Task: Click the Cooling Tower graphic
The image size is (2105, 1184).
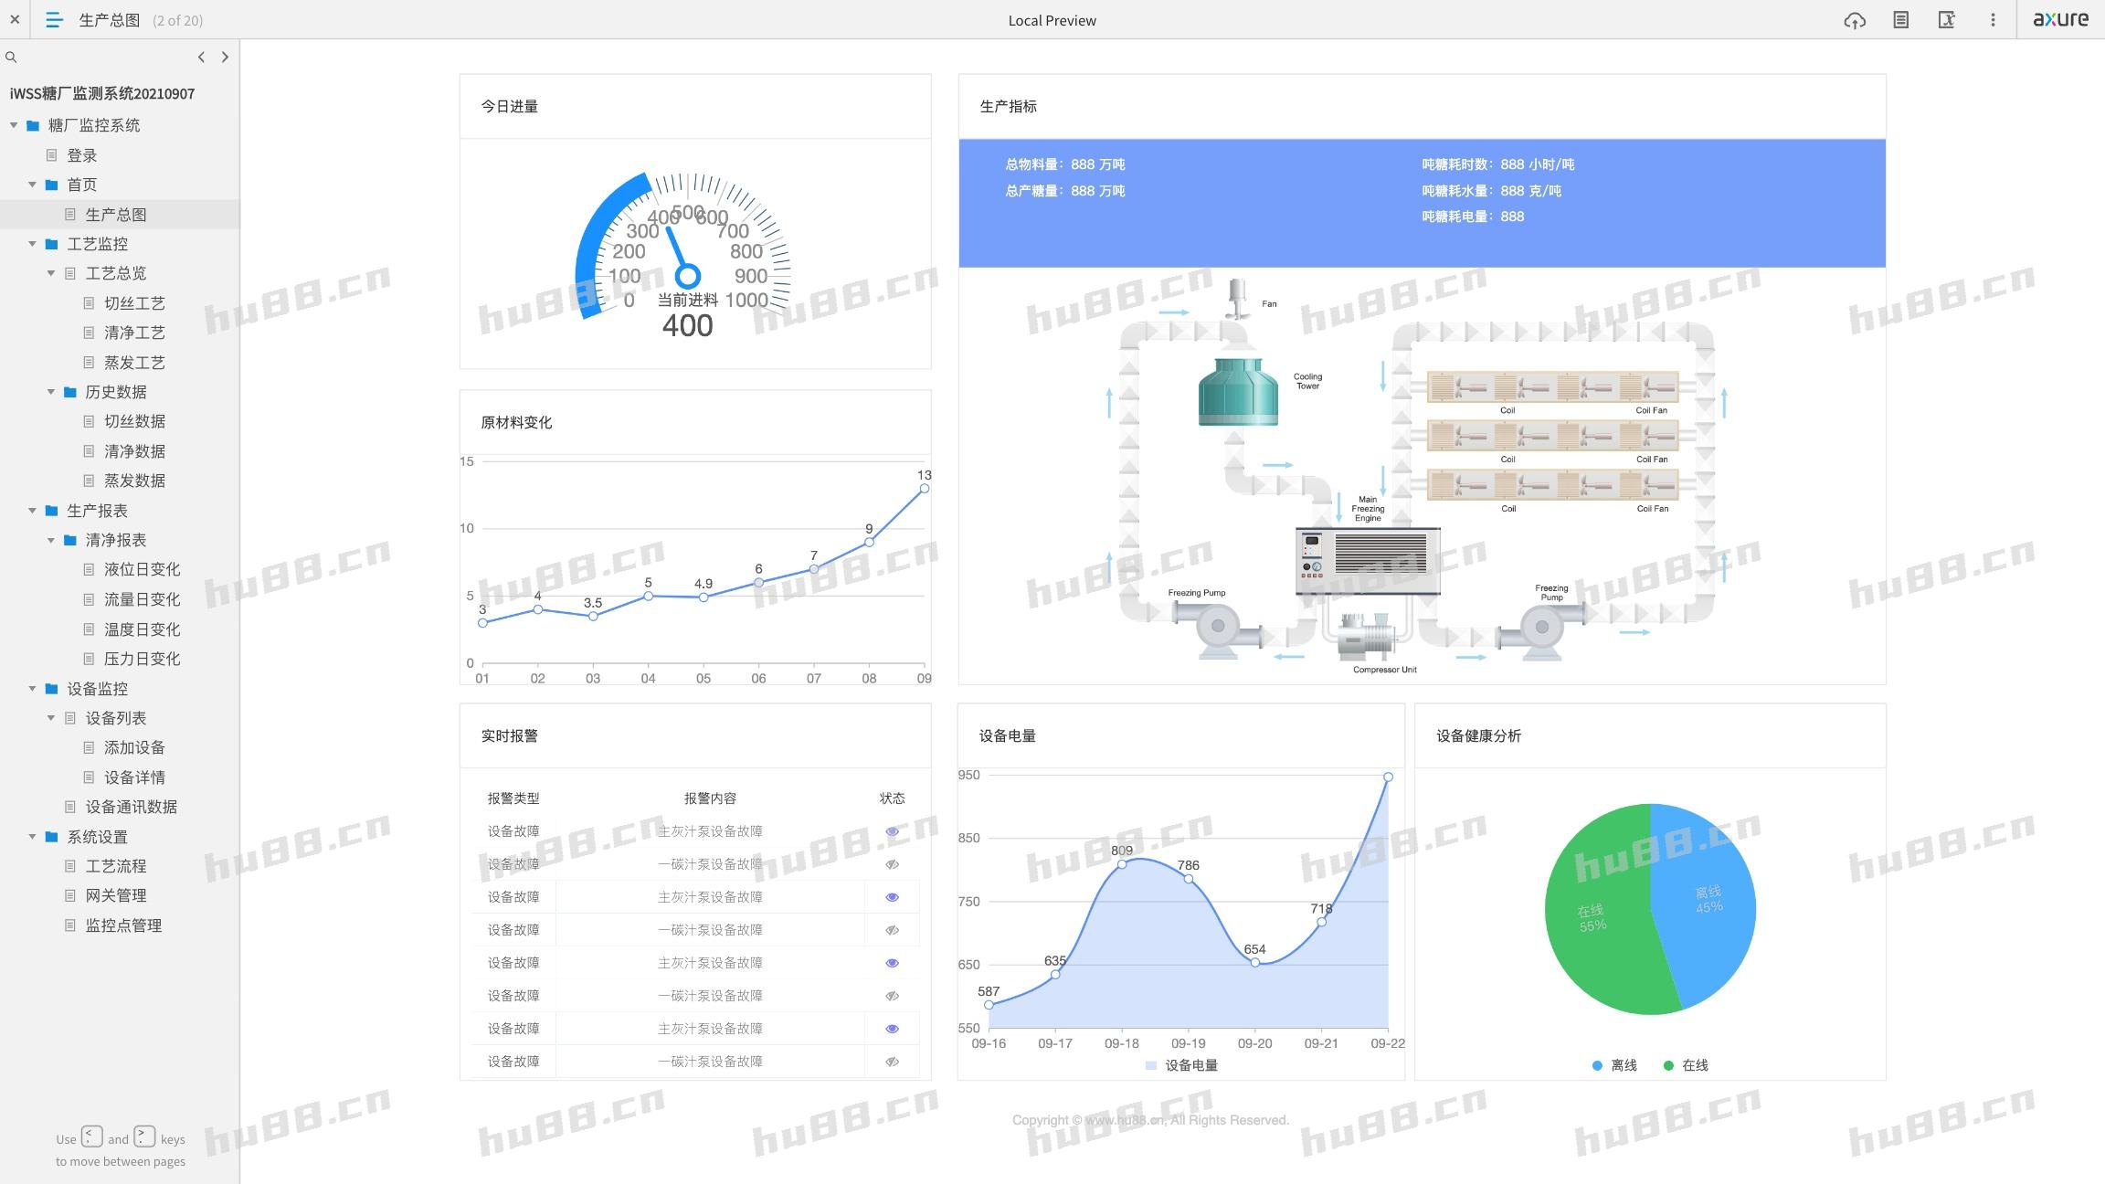Action: [1238, 392]
